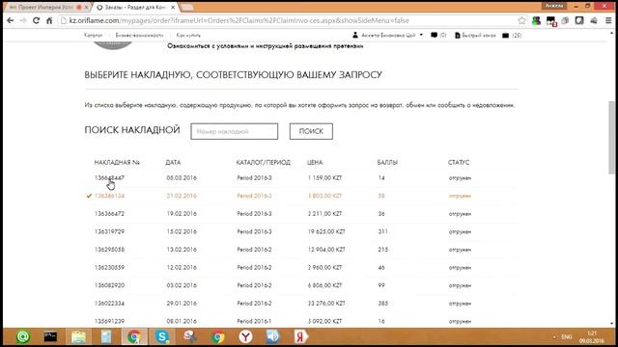Click the green people extension icon

click(x=536, y=20)
